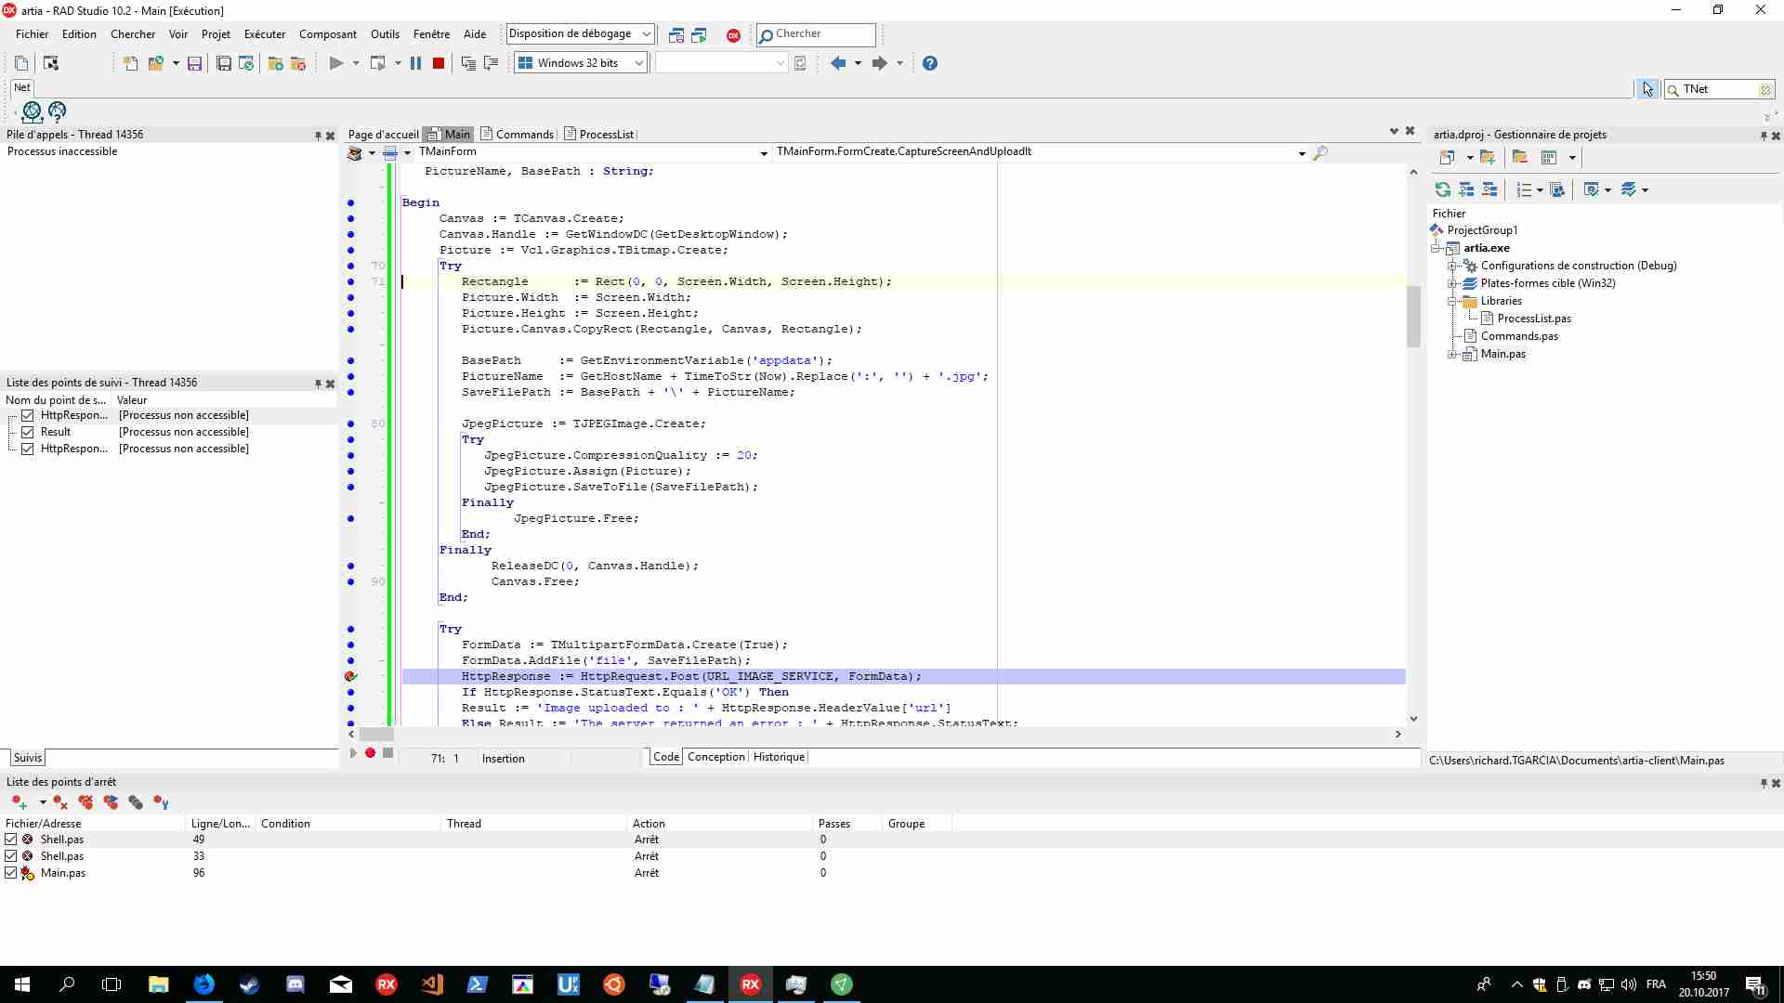Uncheck the Main.pas breakpoint checkbox

(x=11, y=872)
